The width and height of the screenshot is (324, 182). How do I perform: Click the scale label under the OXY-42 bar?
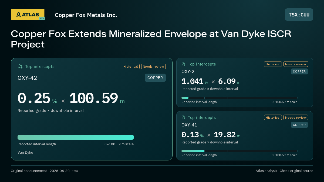119,144
